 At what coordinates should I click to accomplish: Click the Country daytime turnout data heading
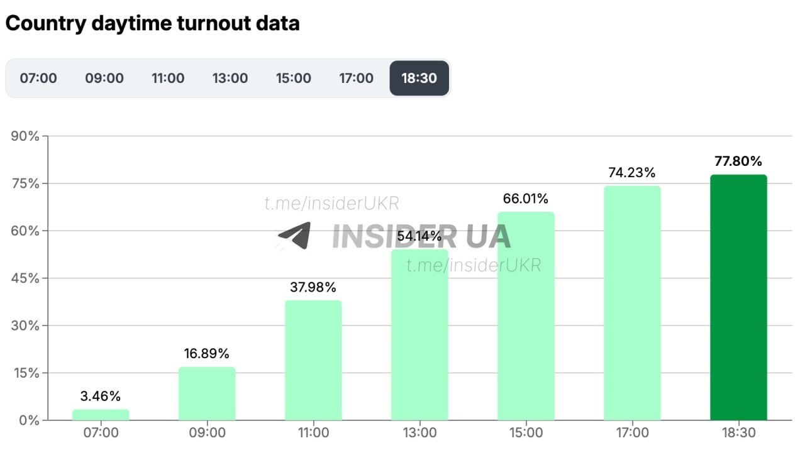tap(152, 23)
